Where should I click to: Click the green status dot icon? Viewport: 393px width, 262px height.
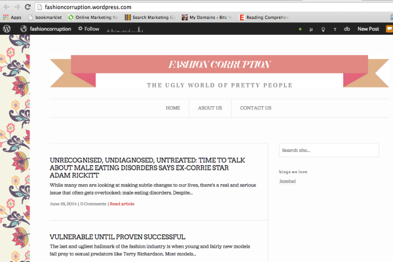tap(300, 29)
